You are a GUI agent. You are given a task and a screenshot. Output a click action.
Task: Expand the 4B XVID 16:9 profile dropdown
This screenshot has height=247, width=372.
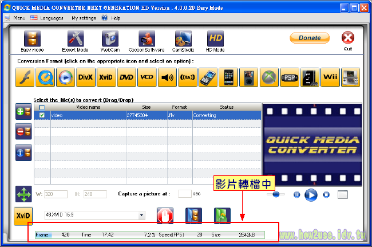point(142,215)
